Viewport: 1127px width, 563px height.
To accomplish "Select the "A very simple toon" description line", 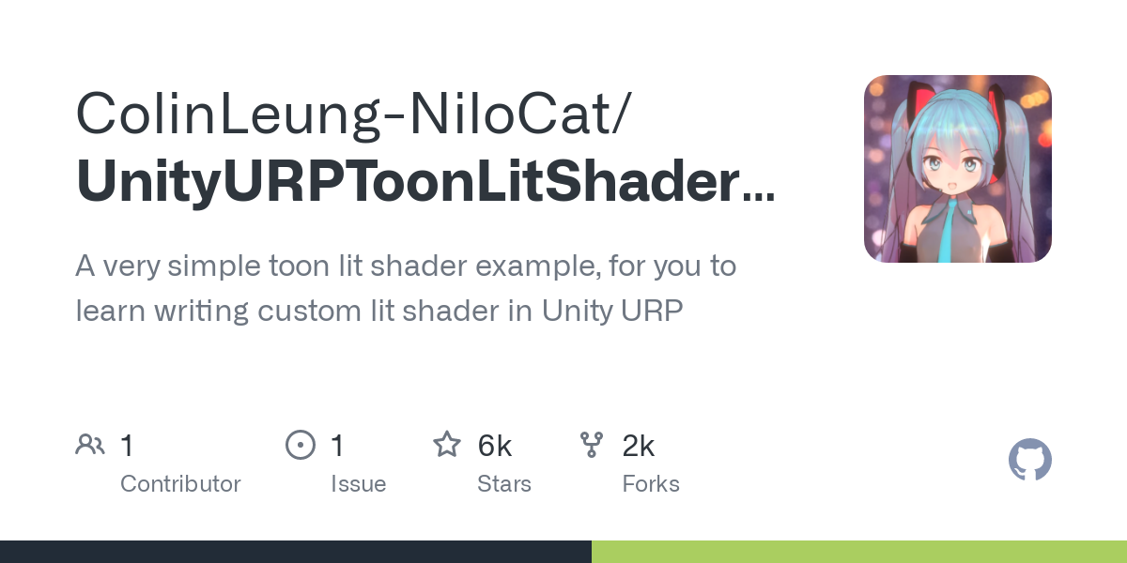I will [x=406, y=266].
